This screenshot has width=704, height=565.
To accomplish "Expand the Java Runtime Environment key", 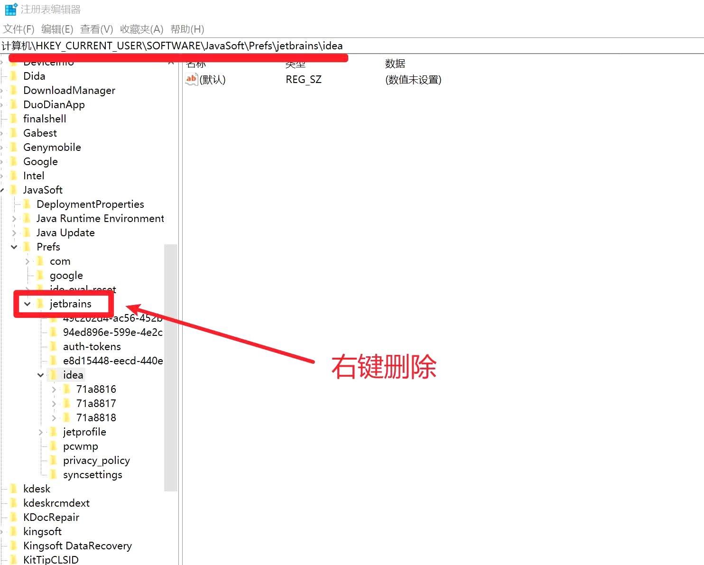I will coord(14,219).
